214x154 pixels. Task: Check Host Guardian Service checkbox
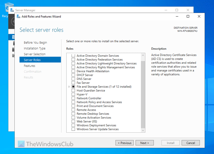pyautogui.click(x=73, y=90)
